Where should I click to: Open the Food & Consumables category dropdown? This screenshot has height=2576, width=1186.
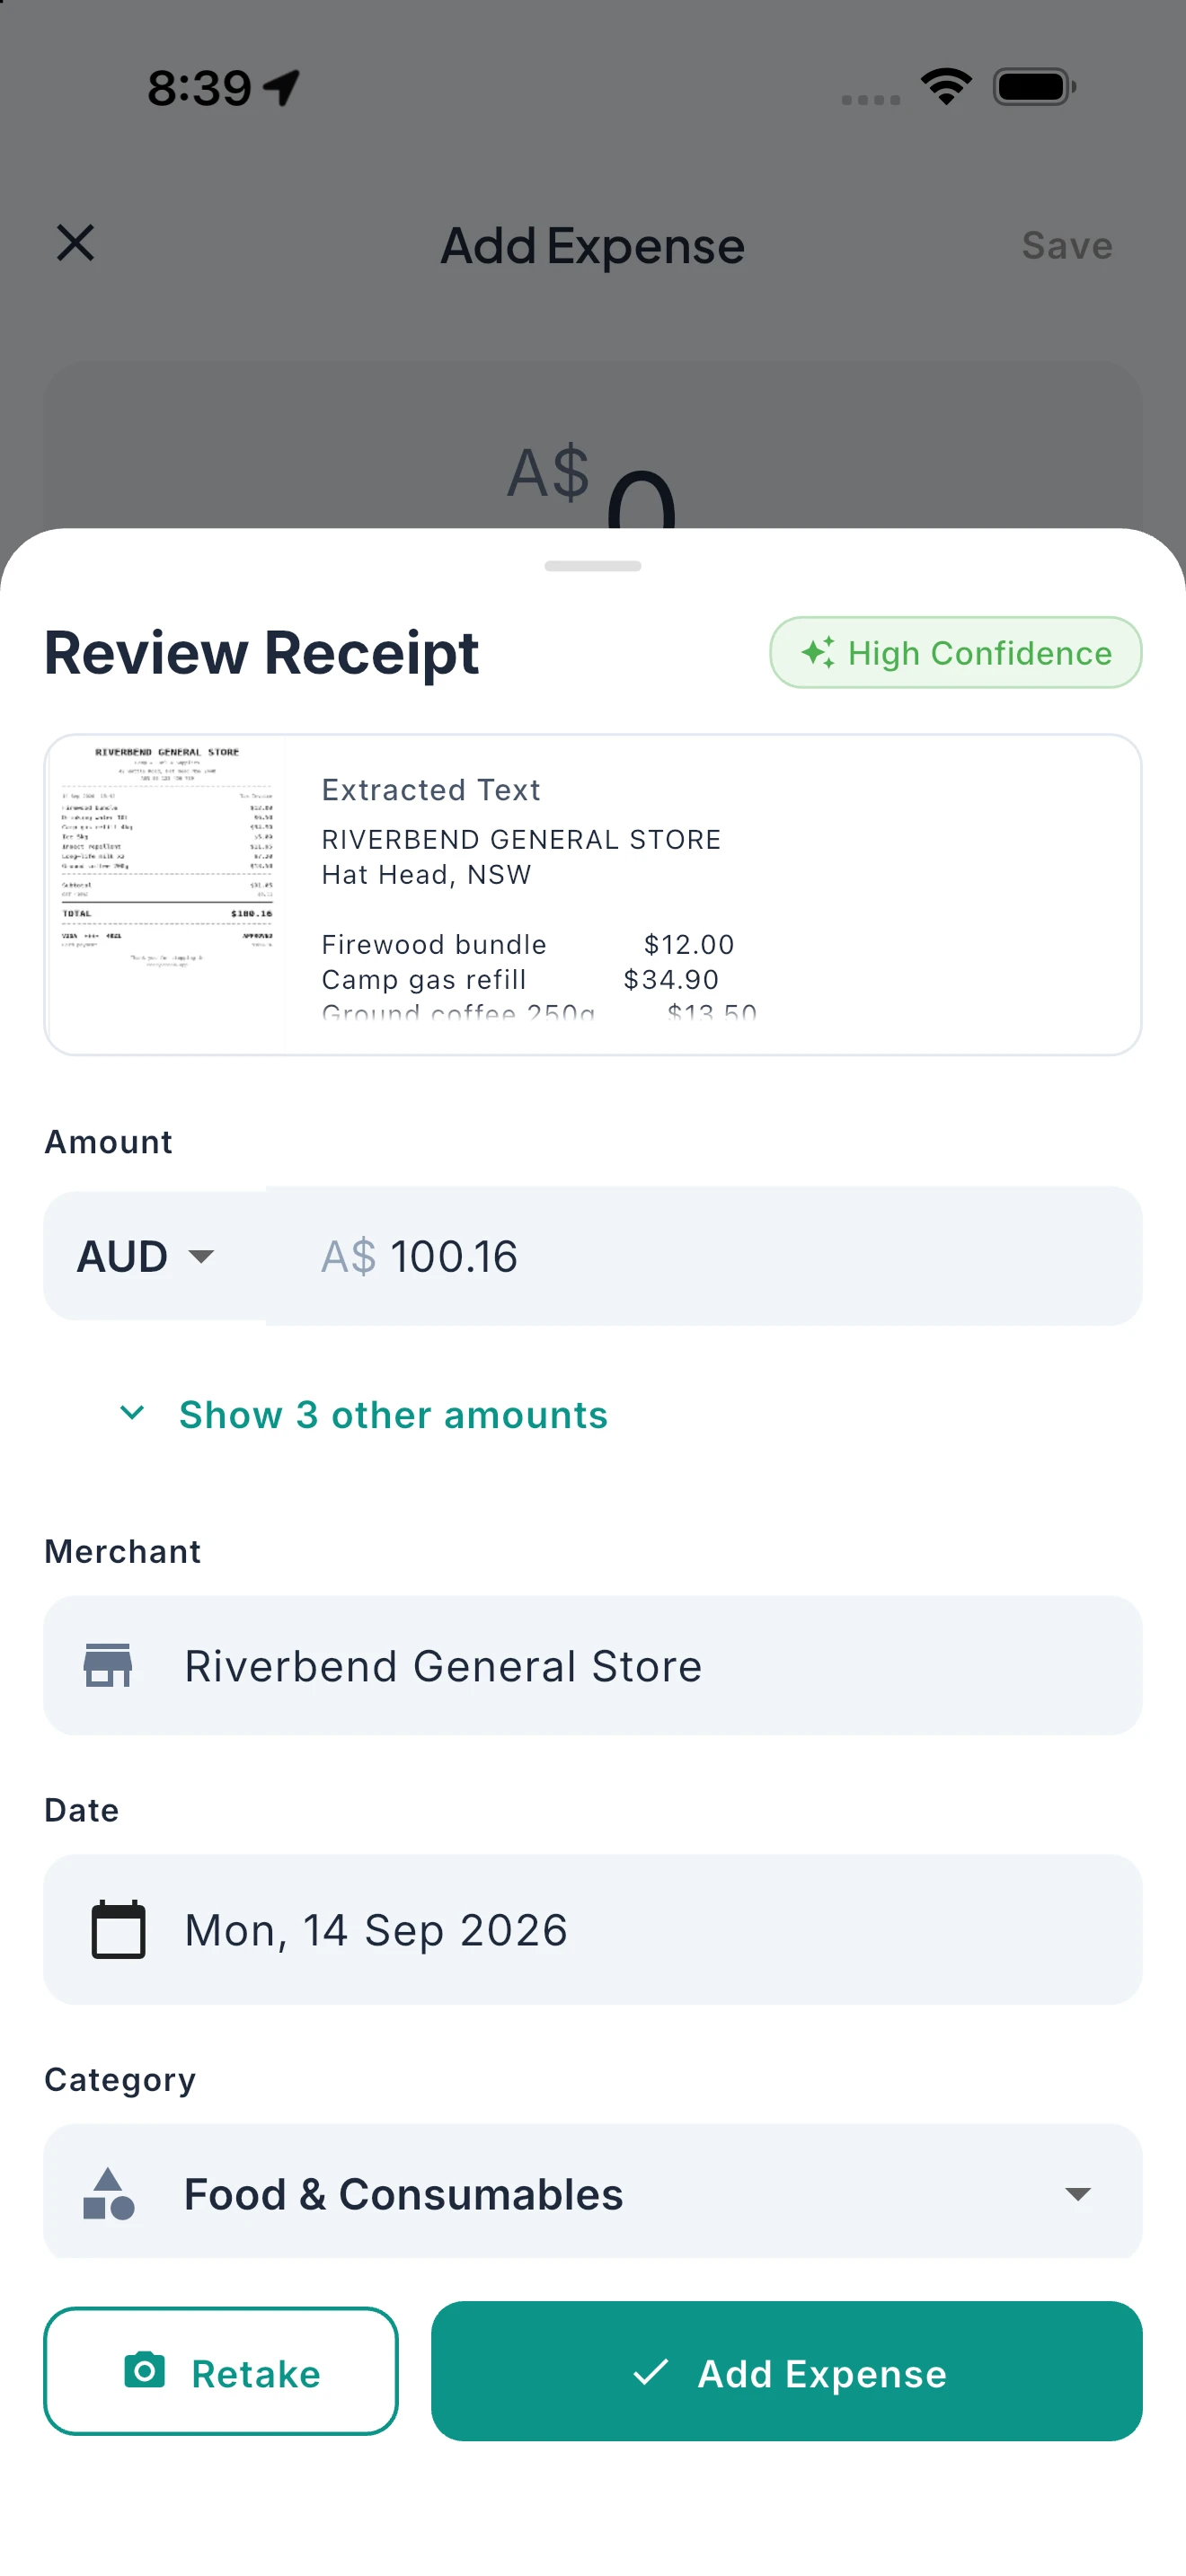pyautogui.click(x=593, y=2192)
